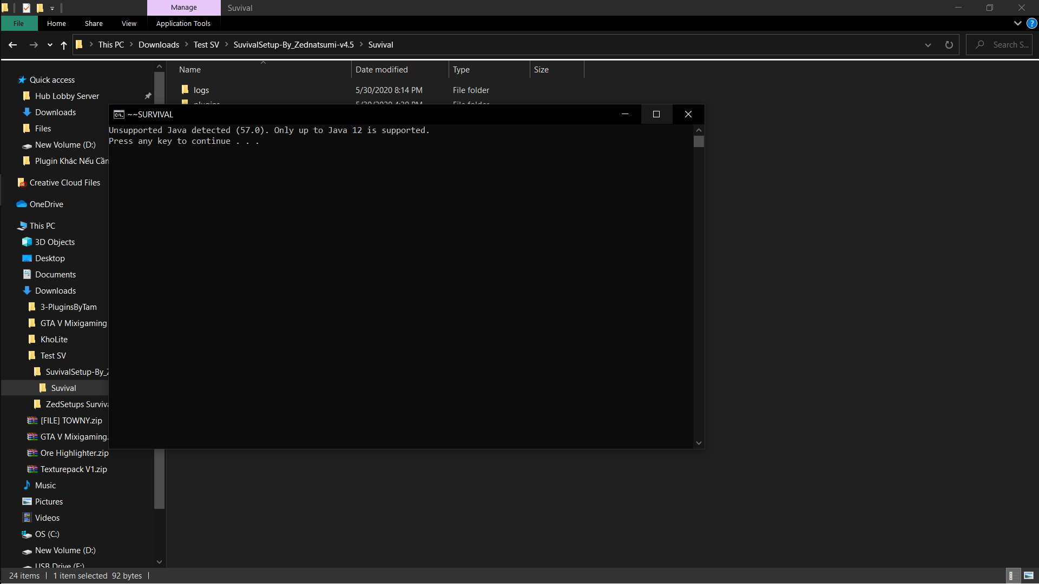
Task: Go back with the Back arrow
Action: (13, 45)
